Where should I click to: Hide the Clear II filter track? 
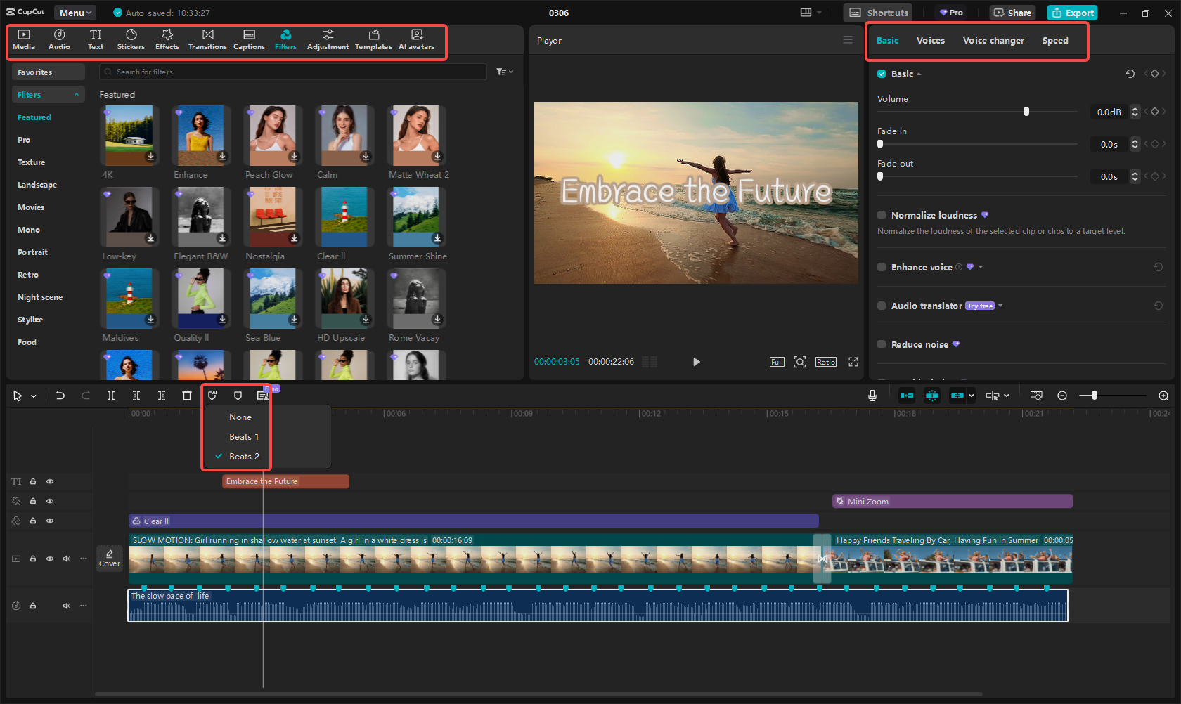click(x=50, y=521)
